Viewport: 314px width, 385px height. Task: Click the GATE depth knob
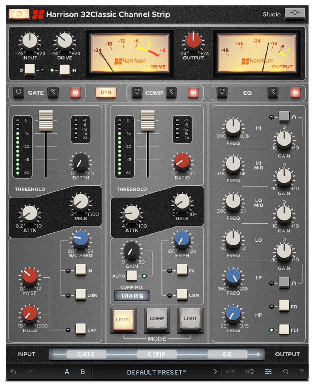click(81, 162)
